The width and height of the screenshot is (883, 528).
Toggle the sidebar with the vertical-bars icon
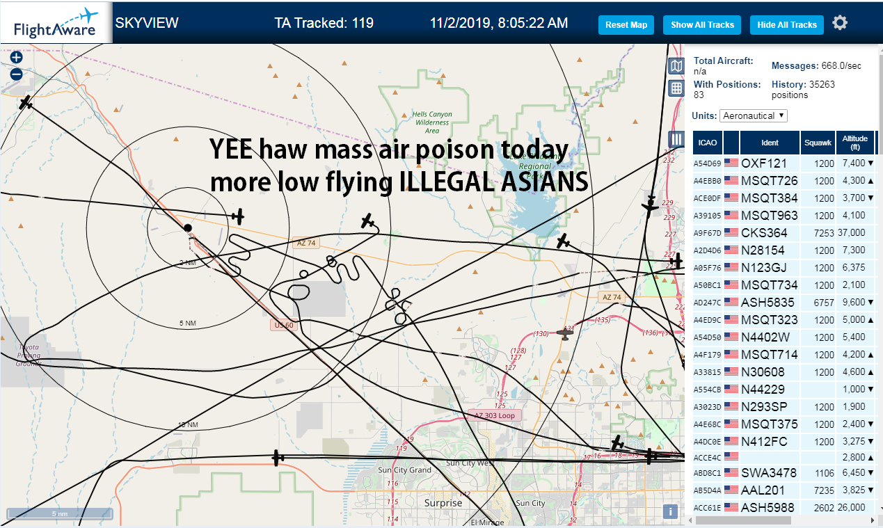coord(676,139)
